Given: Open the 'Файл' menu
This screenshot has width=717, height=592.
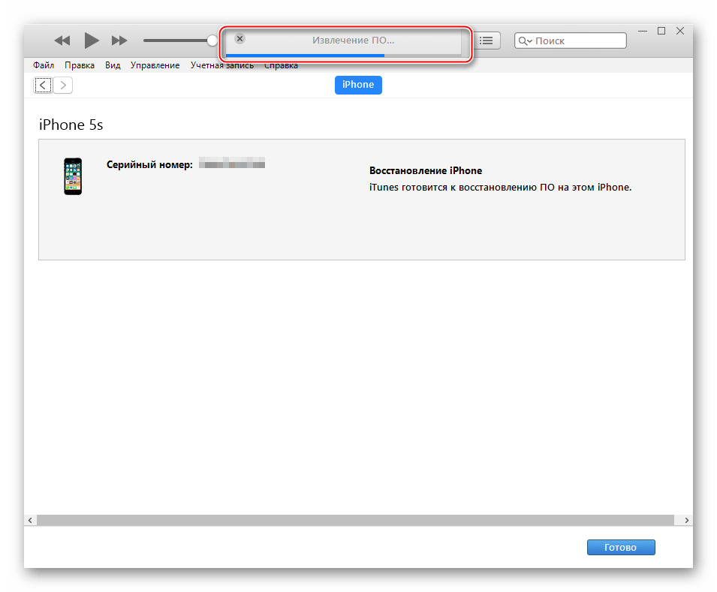Looking at the screenshot, I should click(44, 65).
